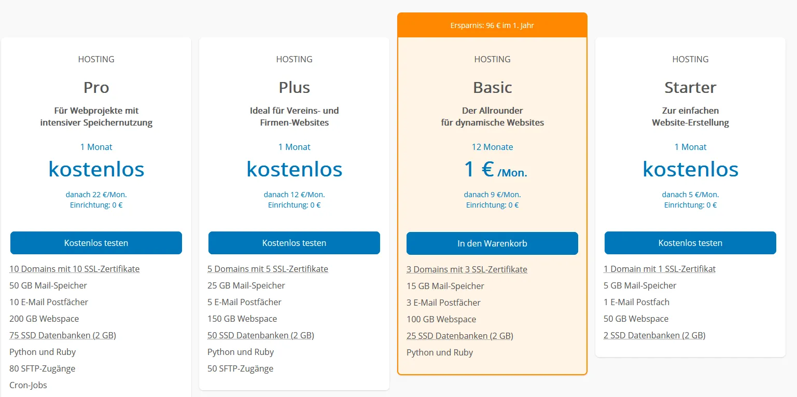Click the Cron-Jobs feature in Pro list
Image resolution: width=797 pixels, height=397 pixels.
click(29, 385)
